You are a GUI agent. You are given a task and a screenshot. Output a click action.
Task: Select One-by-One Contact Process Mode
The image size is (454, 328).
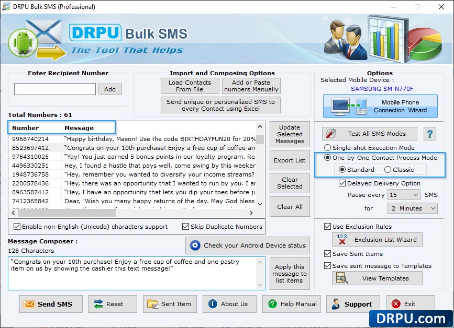381,158
